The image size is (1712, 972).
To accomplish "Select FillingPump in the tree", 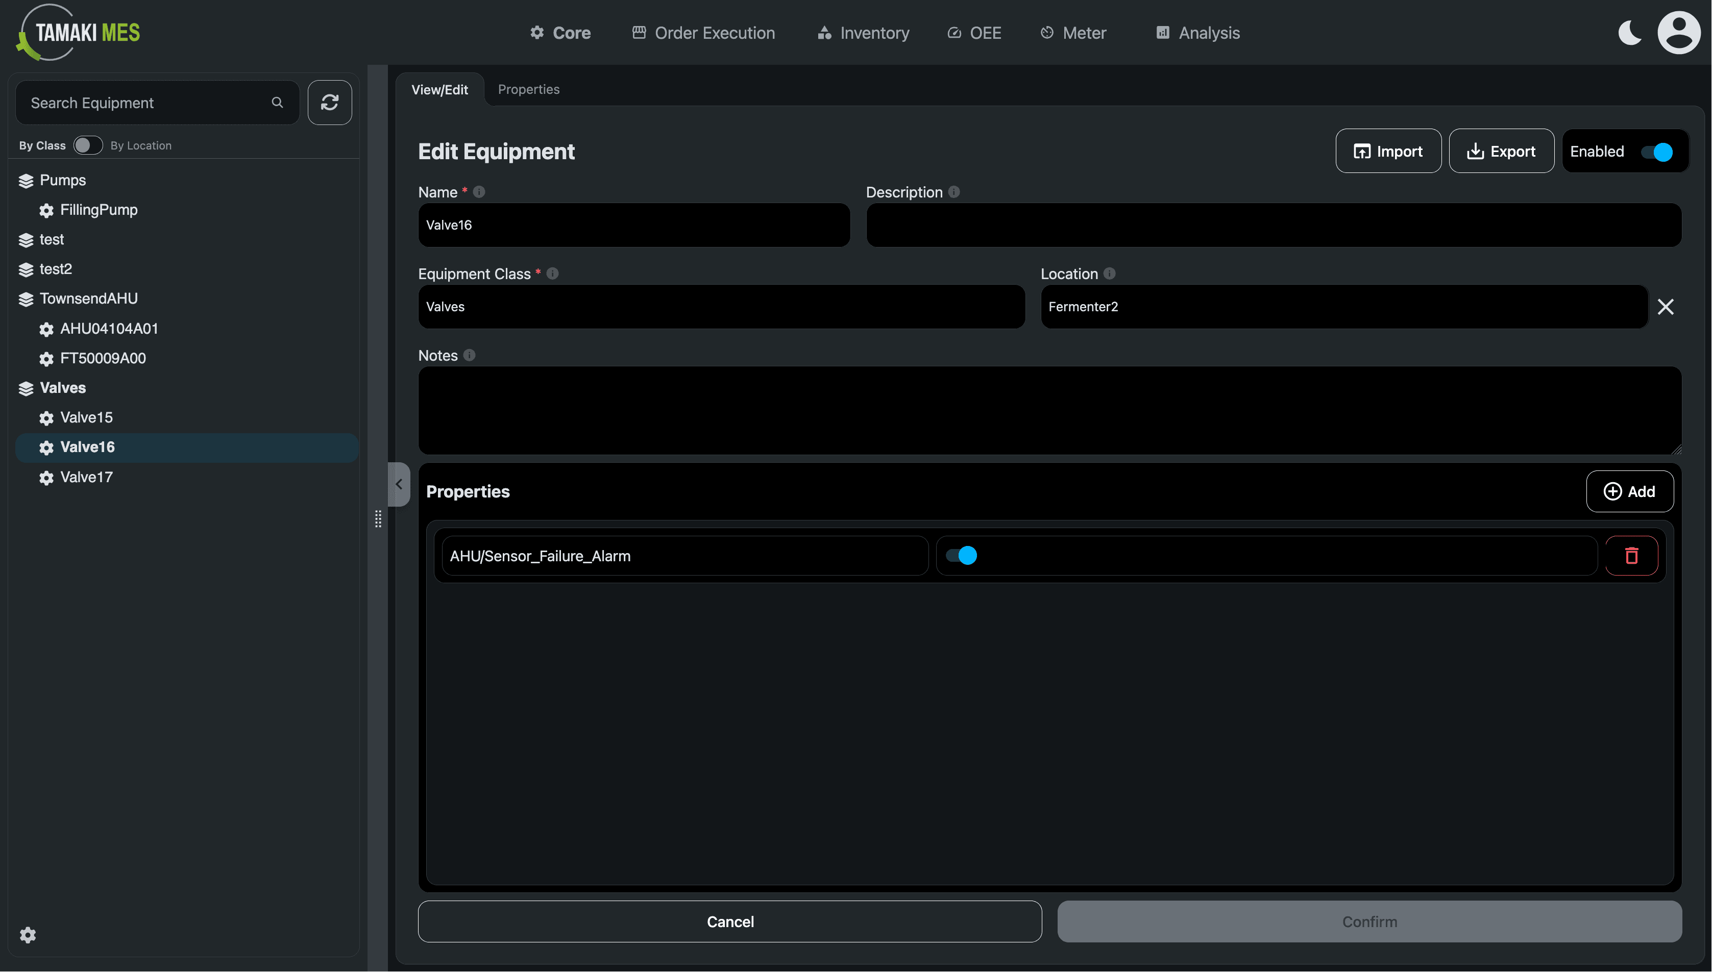I will (99, 210).
